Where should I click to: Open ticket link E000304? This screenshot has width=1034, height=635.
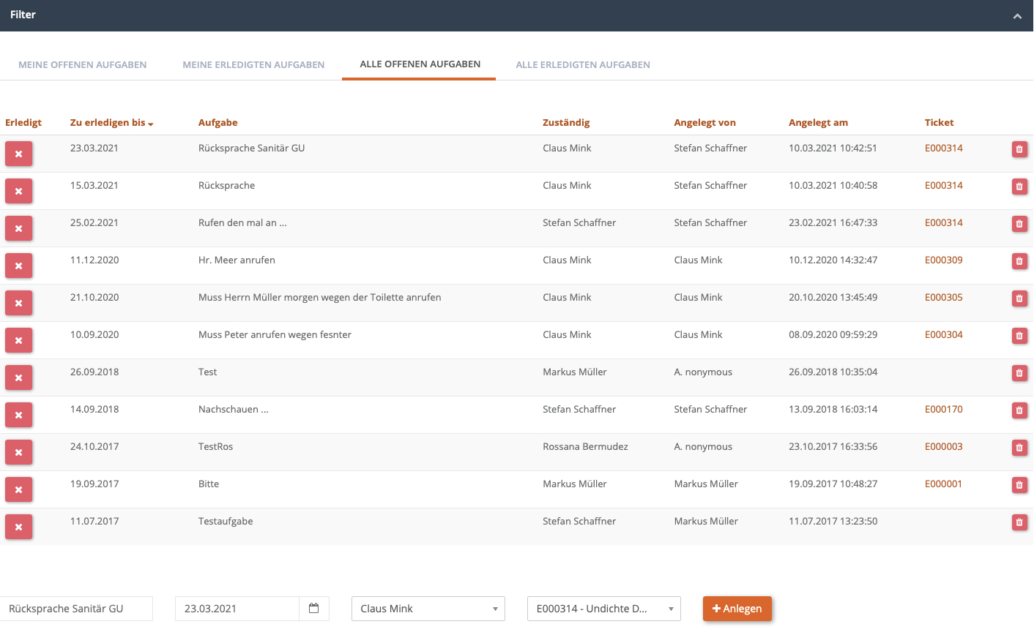tap(943, 334)
